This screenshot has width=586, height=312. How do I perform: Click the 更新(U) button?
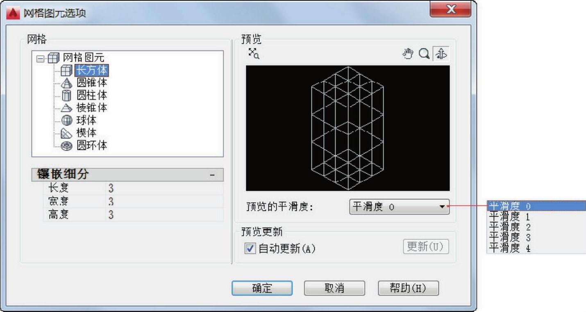coord(426,247)
